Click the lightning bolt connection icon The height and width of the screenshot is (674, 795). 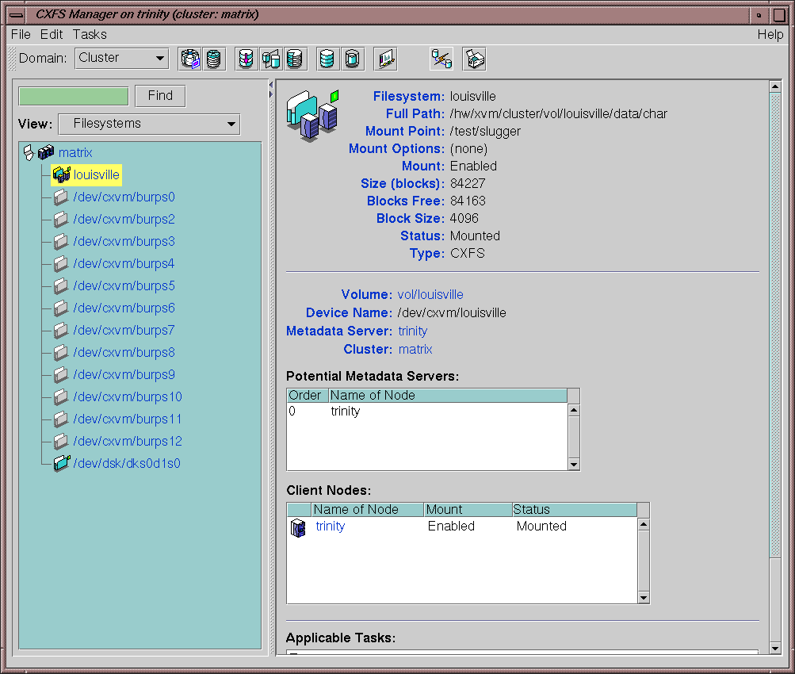coord(441,59)
